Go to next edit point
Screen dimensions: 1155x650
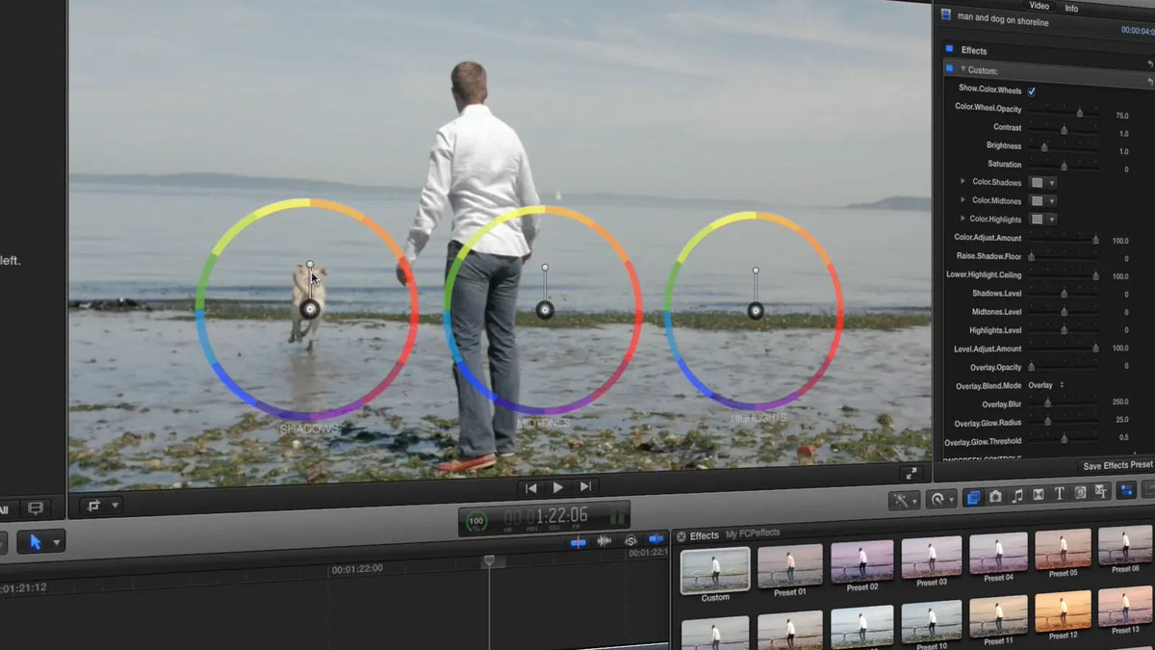point(584,486)
